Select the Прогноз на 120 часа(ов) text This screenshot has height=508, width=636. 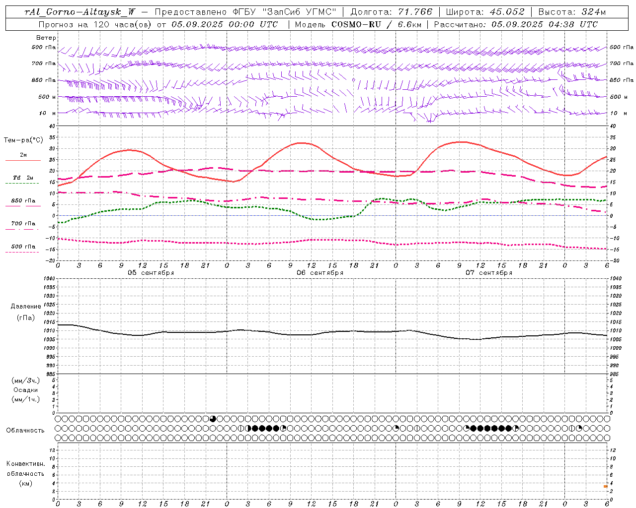(x=96, y=24)
